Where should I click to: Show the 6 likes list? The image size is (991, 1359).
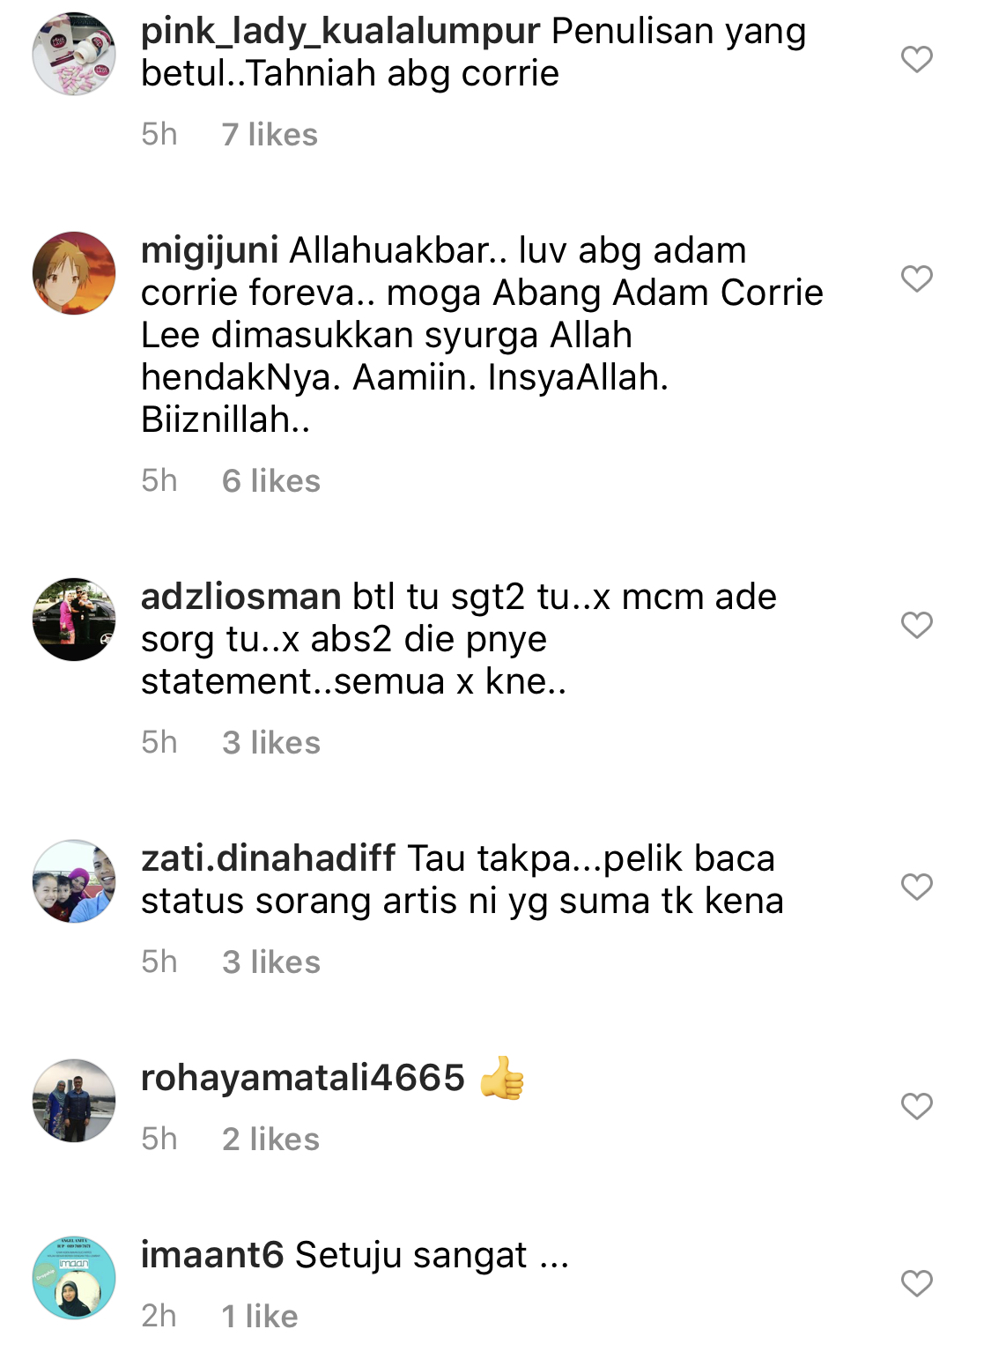[271, 481]
